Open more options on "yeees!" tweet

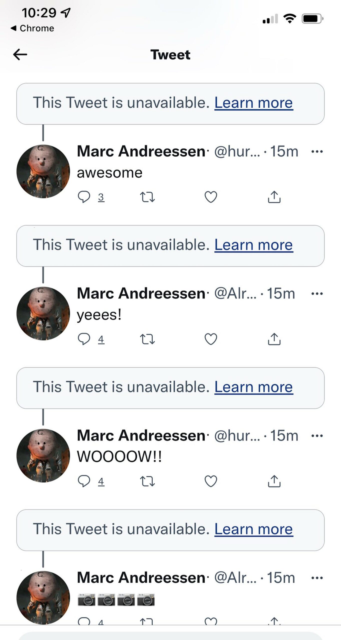317,293
